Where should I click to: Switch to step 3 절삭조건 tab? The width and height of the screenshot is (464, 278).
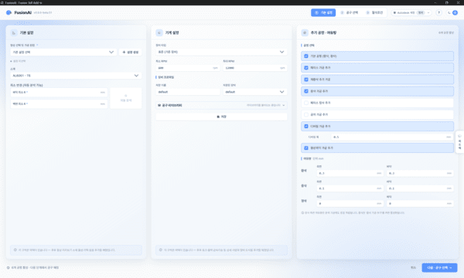pyautogui.click(x=374, y=12)
